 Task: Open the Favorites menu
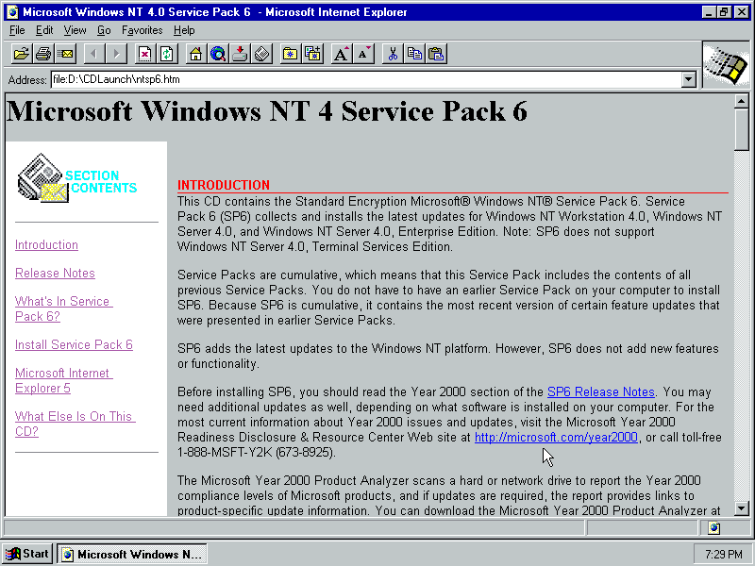(142, 30)
